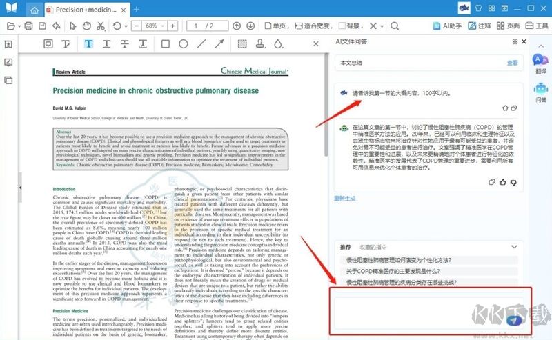
Task: Click 重新生成 regenerate link
Action: pyautogui.click(x=344, y=199)
